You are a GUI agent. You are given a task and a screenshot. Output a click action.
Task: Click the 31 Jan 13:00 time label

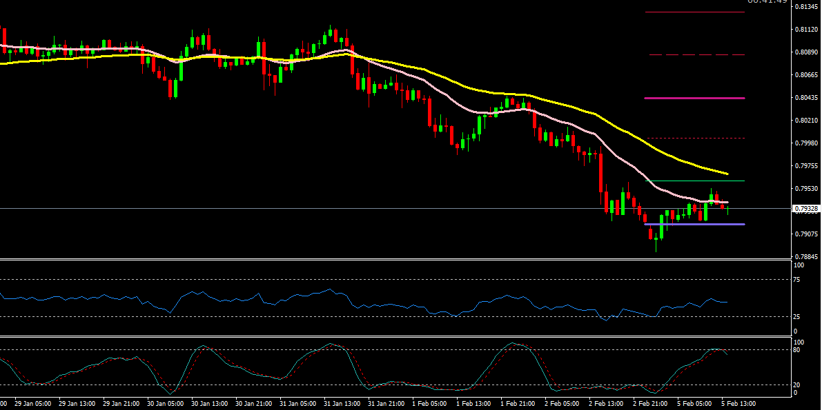point(342,404)
